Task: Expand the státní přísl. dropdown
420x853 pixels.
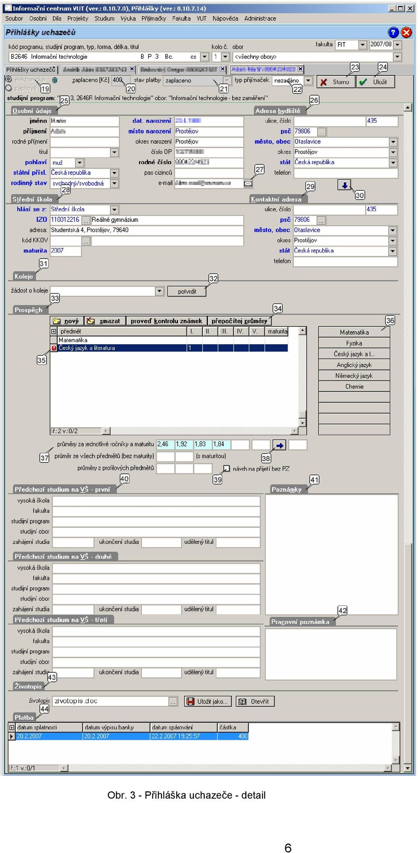Action: pos(114,173)
